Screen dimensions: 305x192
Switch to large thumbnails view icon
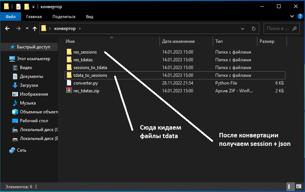click(298, 187)
